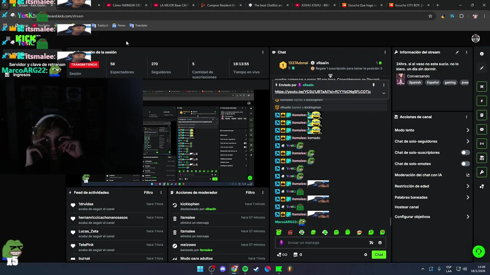This screenshot has height=275, width=490.
Task: Open new browser tab with plus button
Action: (438, 5)
